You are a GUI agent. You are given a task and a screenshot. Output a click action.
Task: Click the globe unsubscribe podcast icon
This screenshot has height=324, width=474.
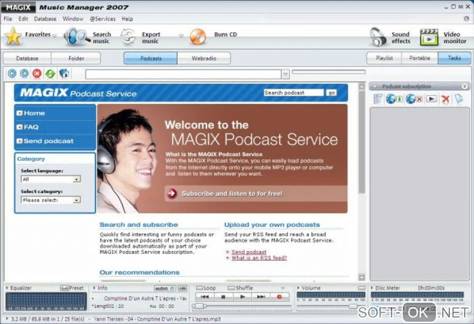tap(414, 99)
